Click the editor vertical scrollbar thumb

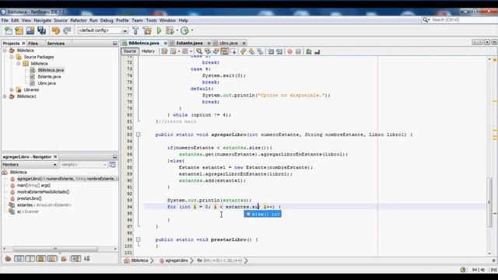click(x=489, y=202)
